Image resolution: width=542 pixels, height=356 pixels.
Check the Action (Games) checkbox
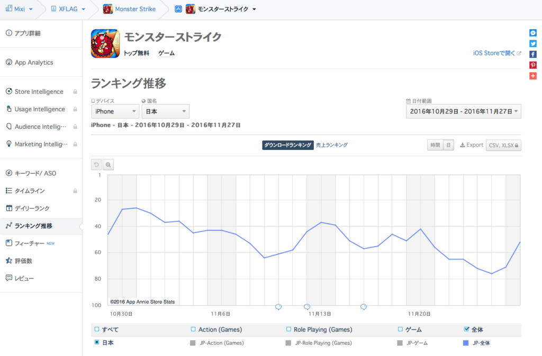click(x=193, y=329)
